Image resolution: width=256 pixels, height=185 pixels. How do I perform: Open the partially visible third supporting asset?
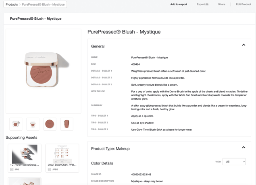[25, 181]
